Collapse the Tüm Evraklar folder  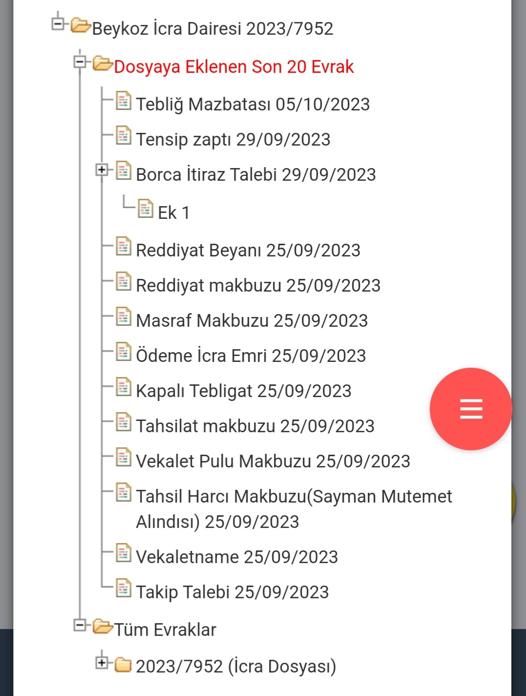click(x=80, y=625)
